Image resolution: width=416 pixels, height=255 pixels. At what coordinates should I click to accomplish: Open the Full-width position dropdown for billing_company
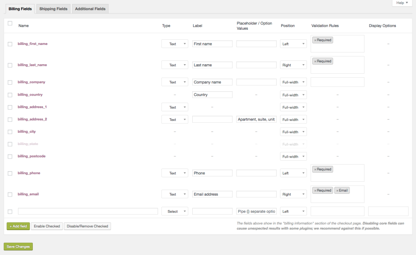pos(293,82)
